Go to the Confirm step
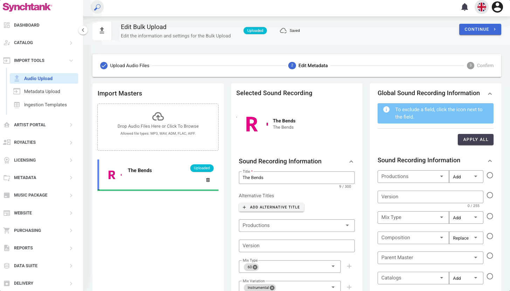 [x=480, y=65]
